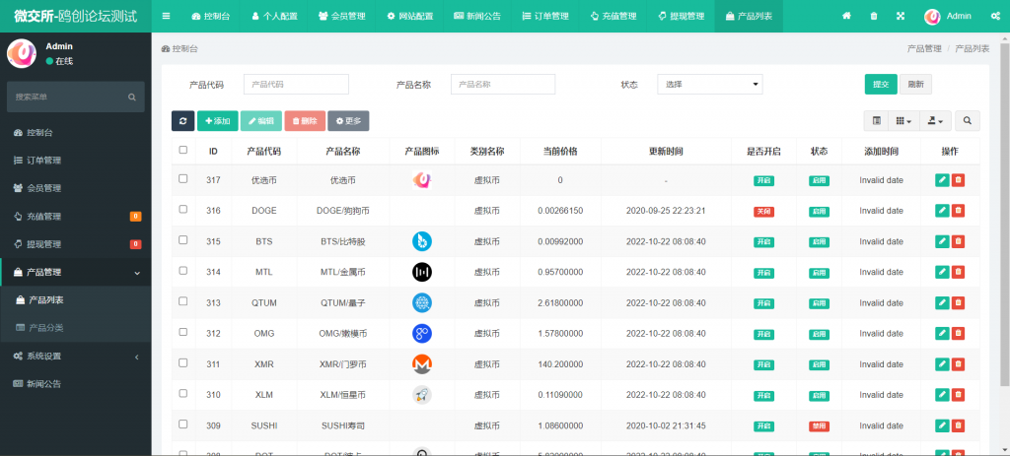Screen dimensions: 1010x456
Task: Select the checkbox for row 315 BTS
Action: coord(182,240)
